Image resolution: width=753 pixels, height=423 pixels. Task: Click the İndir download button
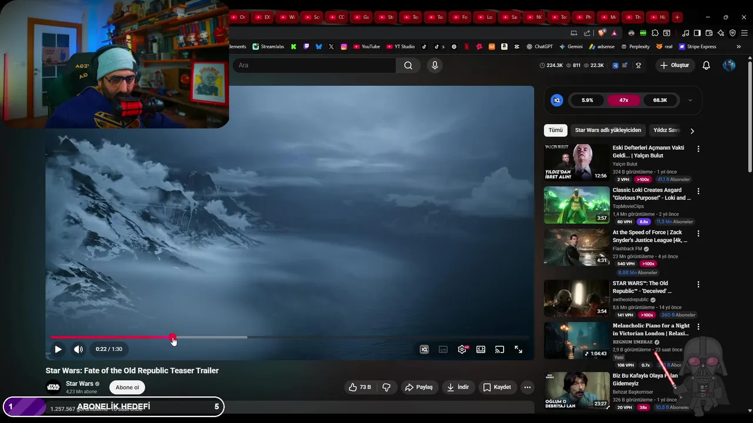[x=458, y=387]
